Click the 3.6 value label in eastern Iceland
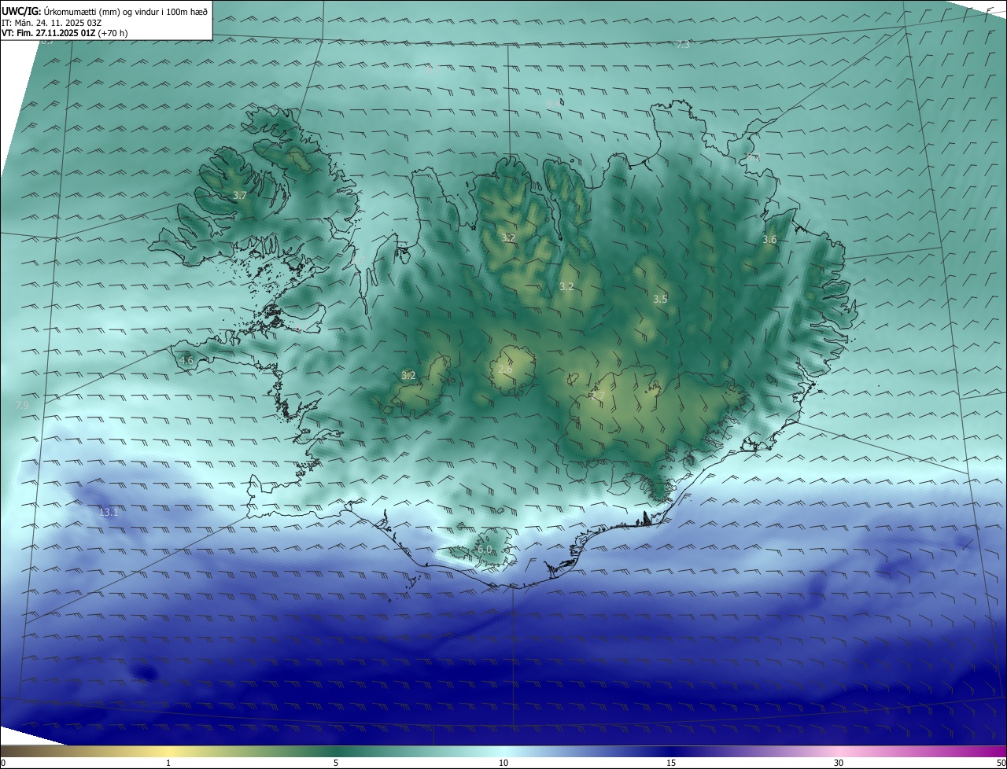The width and height of the screenshot is (1007, 769). coord(769,240)
